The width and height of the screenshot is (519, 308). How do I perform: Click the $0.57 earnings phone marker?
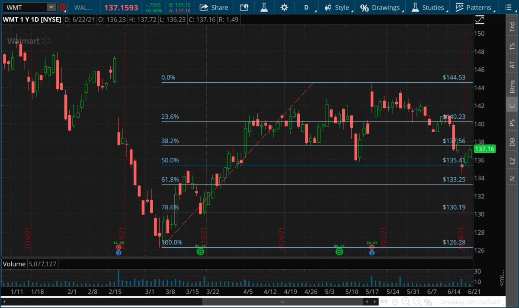pyautogui.click(x=372, y=247)
